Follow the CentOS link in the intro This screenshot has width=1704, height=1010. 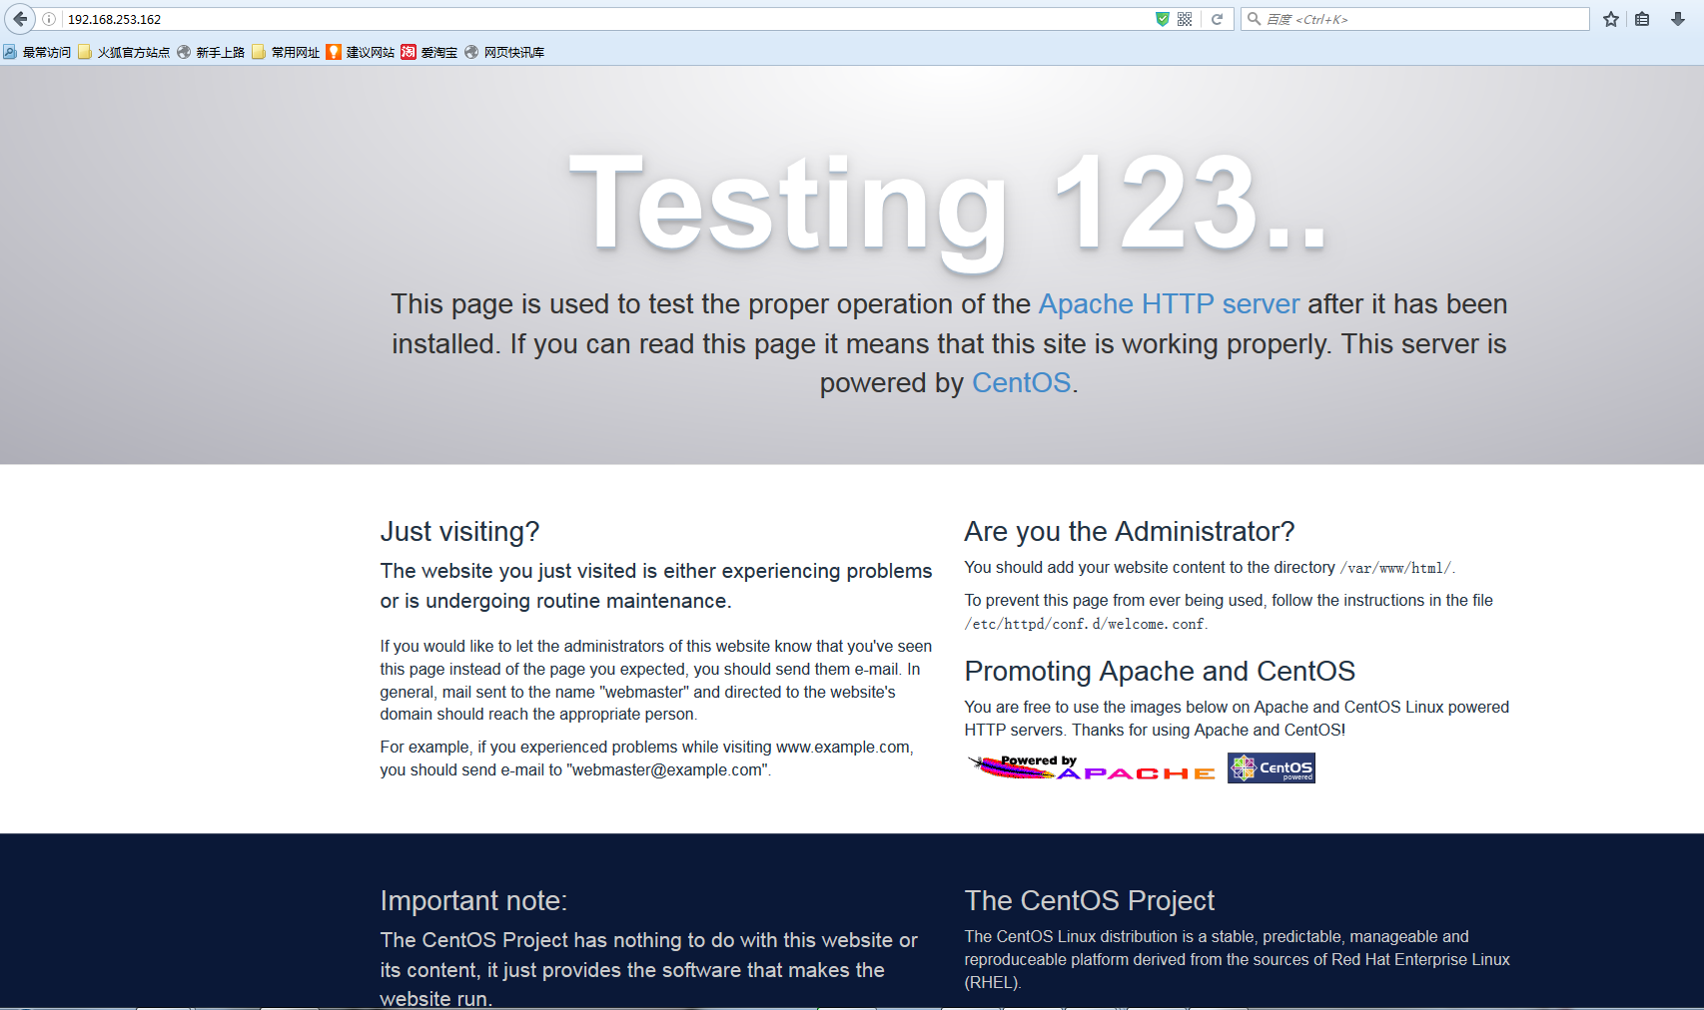(x=1021, y=382)
